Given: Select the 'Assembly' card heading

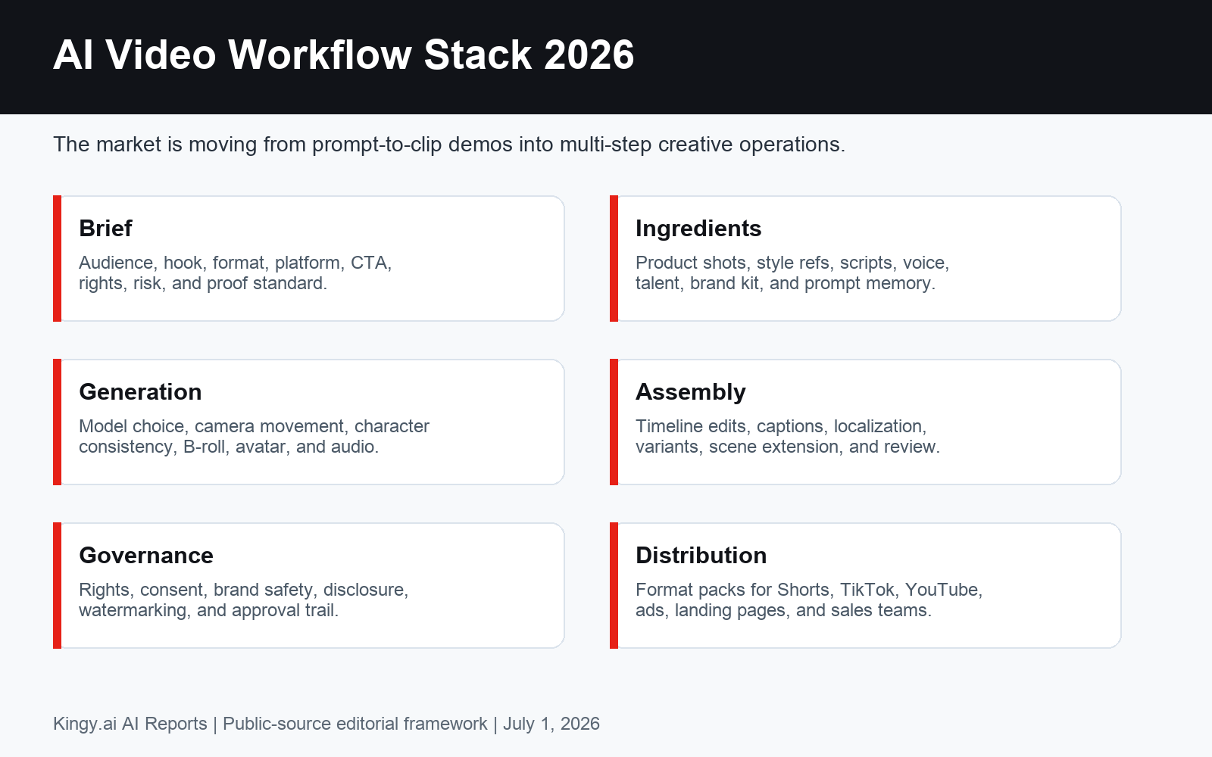Looking at the screenshot, I should tap(691, 392).
